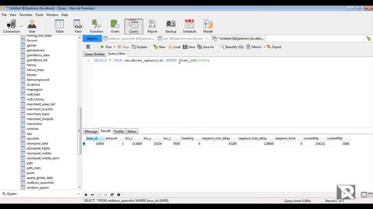Select heroes table in tree

31,75
